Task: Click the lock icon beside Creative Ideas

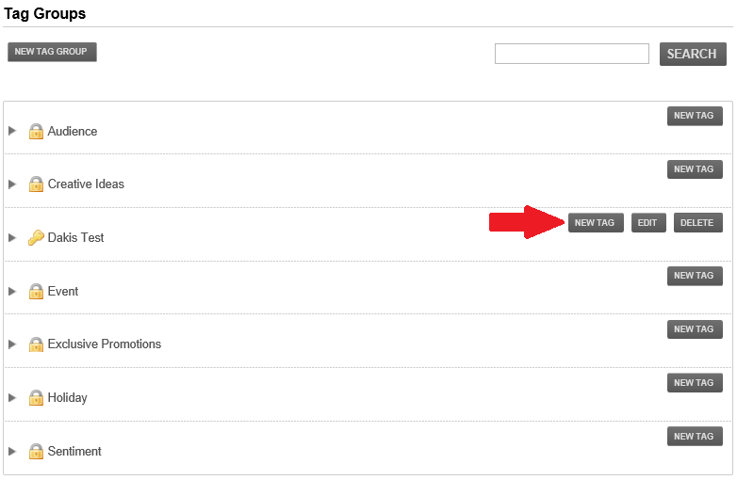Action: [x=36, y=184]
